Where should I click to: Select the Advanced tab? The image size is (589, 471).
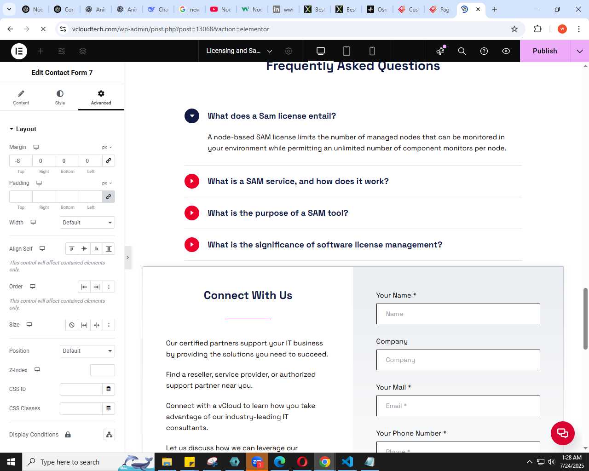click(101, 98)
